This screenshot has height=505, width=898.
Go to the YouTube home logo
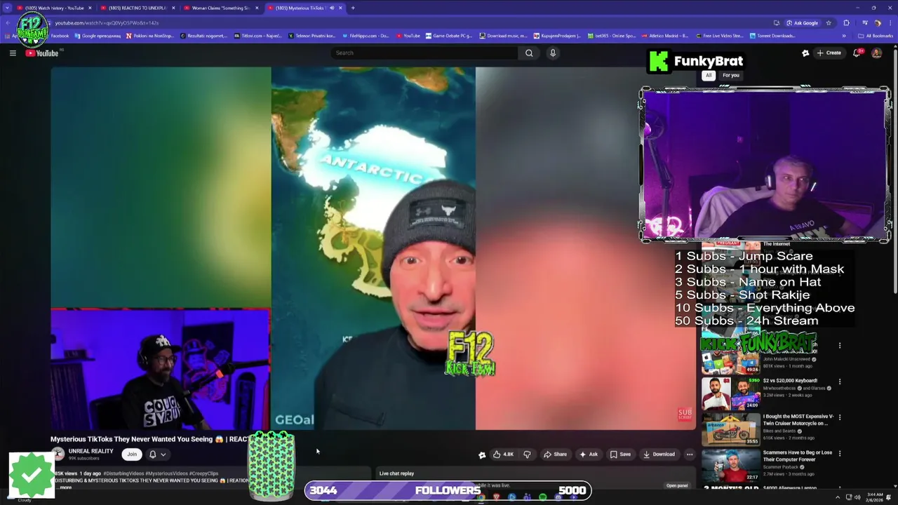point(43,53)
